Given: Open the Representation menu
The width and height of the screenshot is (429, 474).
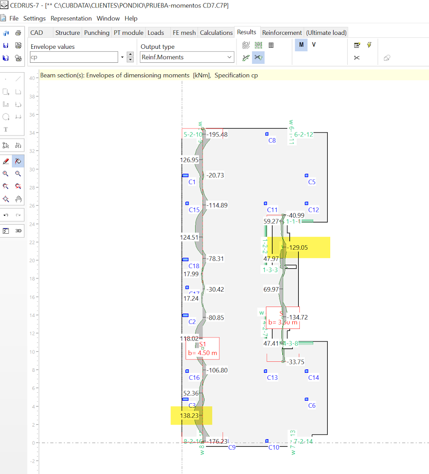Looking at the screenshot, I should click(71, 18).
